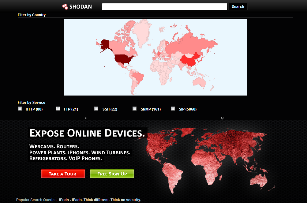Viewport: 307px width, 203px height.
Task: Click the Expose Online Devices headline
Action: click(x=87, y=133)
